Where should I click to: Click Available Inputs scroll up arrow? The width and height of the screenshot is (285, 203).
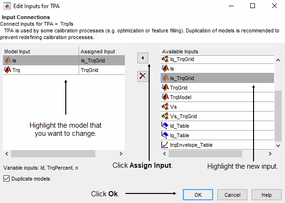pos(278,60)
